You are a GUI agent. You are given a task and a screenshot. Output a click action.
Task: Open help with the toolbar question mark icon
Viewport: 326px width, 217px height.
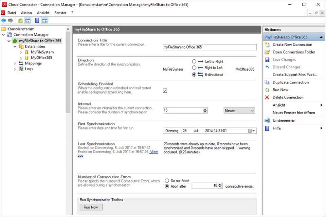tap(37, 20)
